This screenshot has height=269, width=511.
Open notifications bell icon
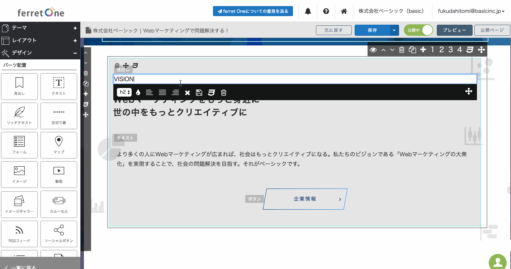(308, 11)
